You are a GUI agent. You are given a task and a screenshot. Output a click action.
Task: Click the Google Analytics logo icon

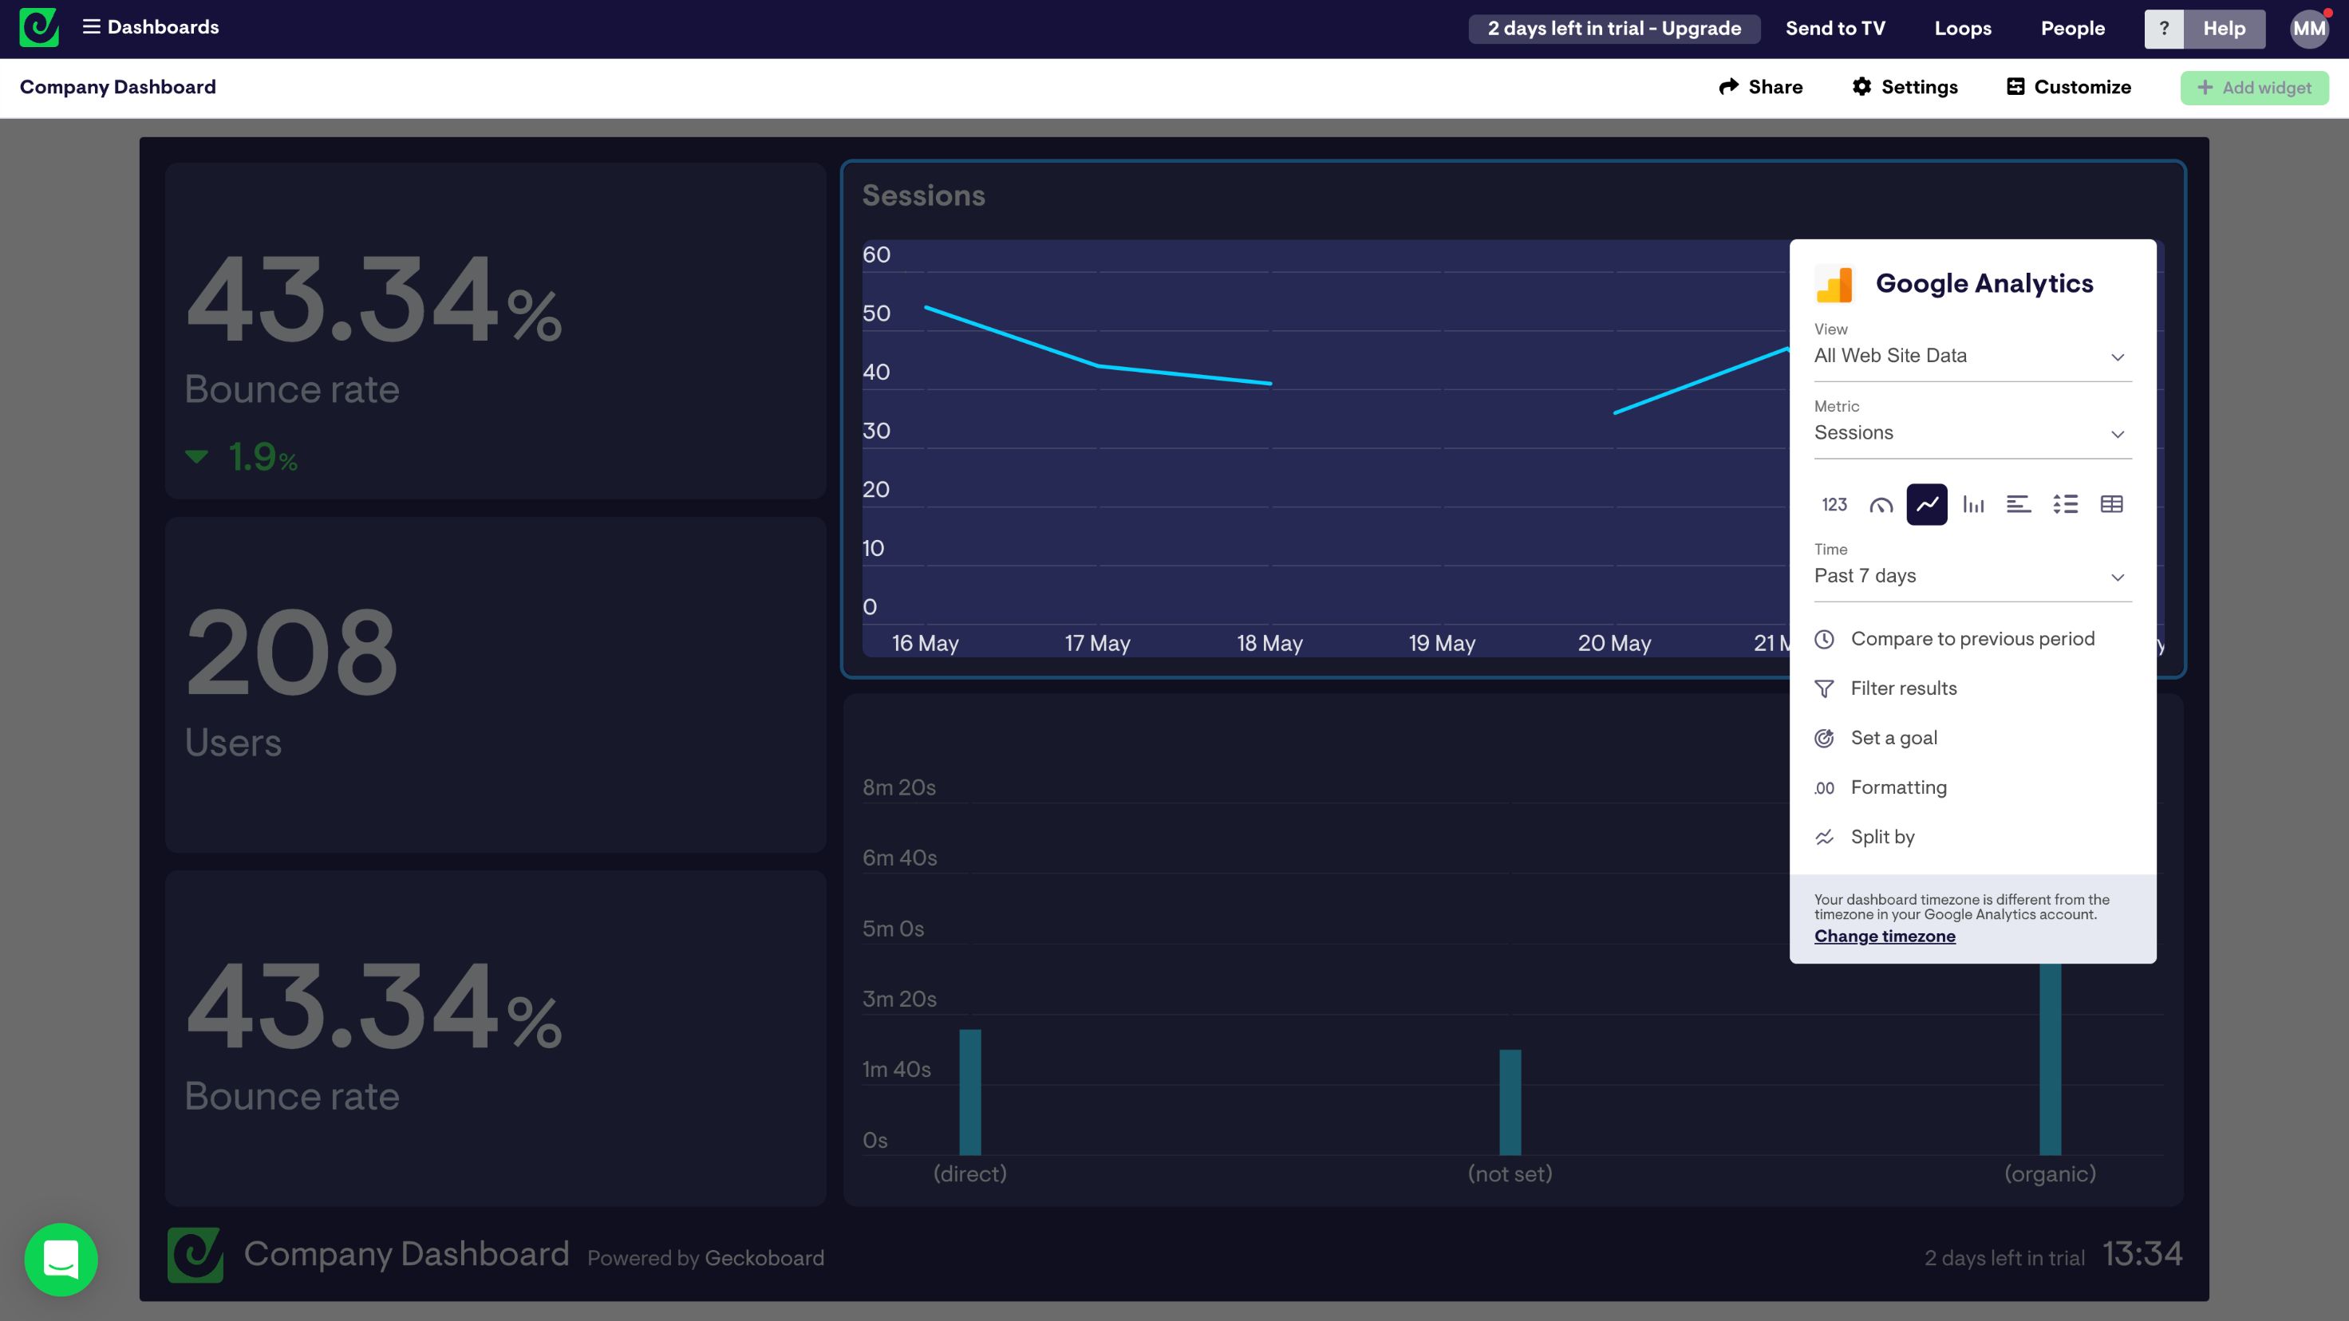pyautogui.click(x=1834, y=285)
